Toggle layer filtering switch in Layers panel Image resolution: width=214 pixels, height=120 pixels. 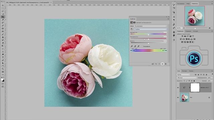tap(212, 74)
